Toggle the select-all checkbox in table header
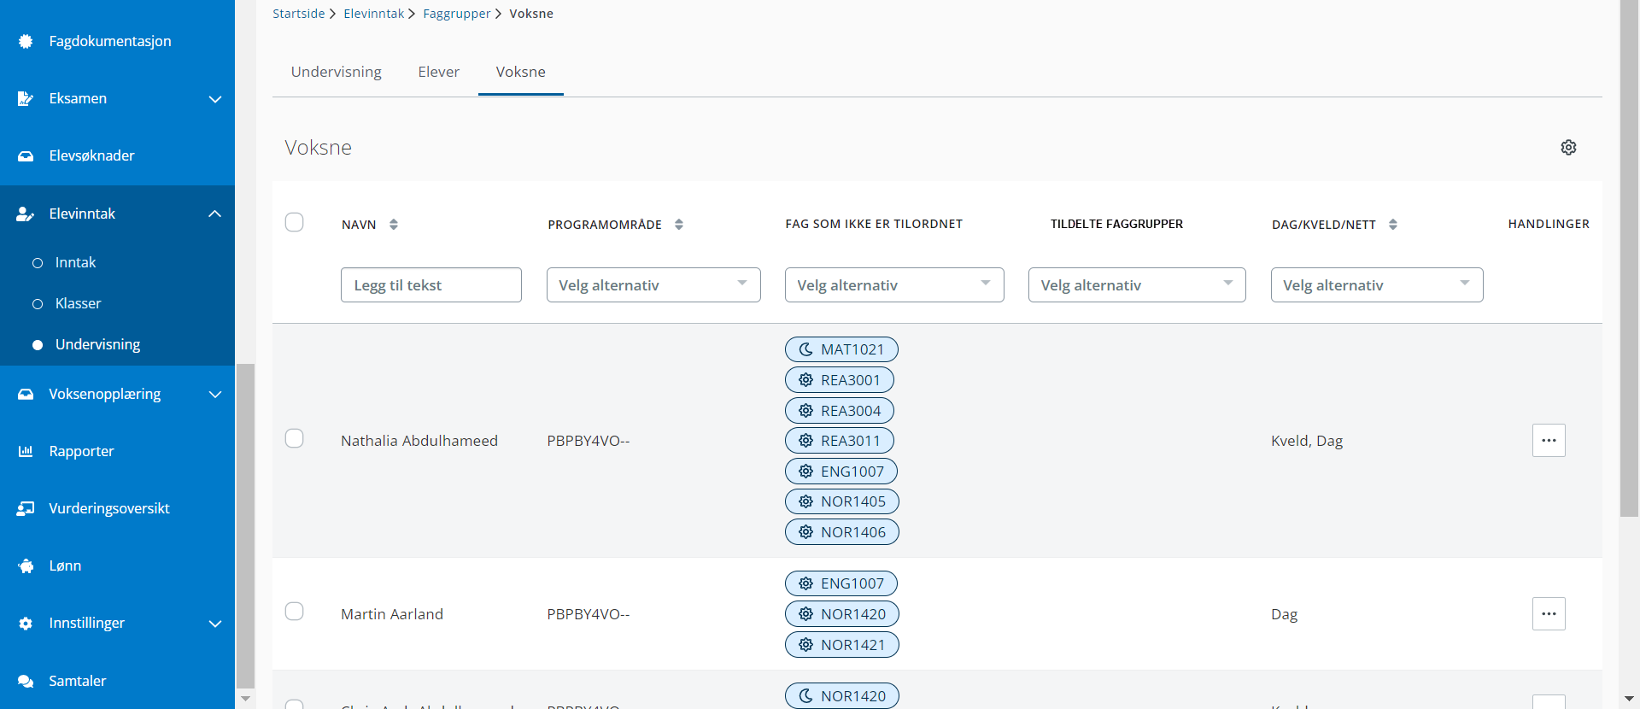The width and height of the screenshot is (1640, 709). tap(294, 222)
